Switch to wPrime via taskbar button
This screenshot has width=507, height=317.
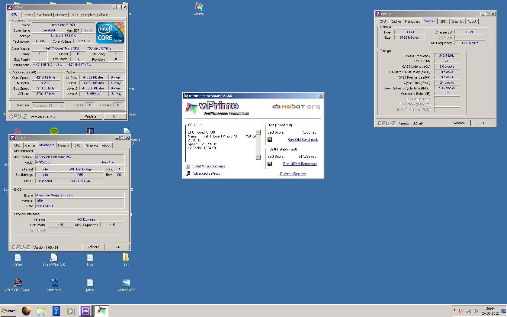(102, 311)
